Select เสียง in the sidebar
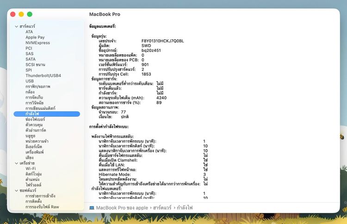This screenshot has width=347, height=224. 30,158
